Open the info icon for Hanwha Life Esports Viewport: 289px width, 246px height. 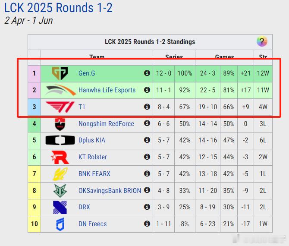point(147,90)
